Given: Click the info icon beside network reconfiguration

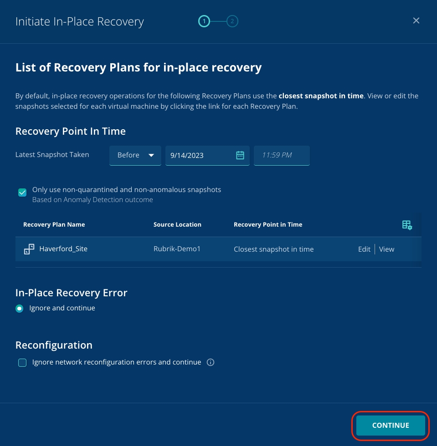Looking at the screenshot, I should pos(211,363).
